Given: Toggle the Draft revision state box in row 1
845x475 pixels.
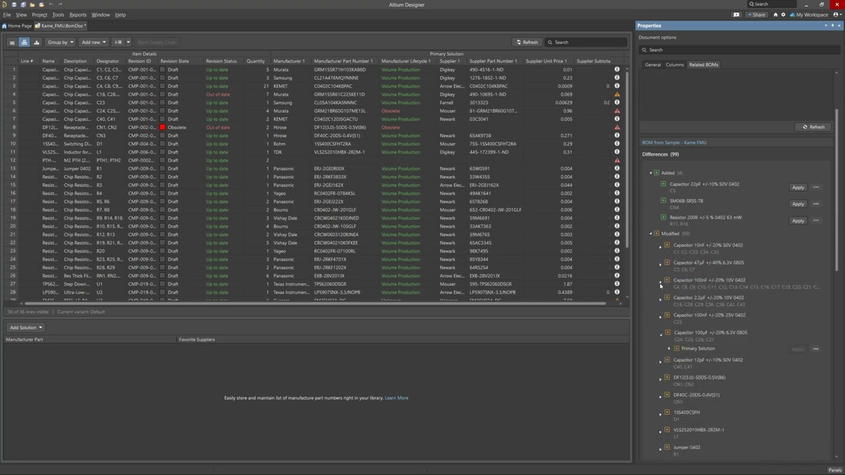Looking at the screenshot, I should point(162,69).
